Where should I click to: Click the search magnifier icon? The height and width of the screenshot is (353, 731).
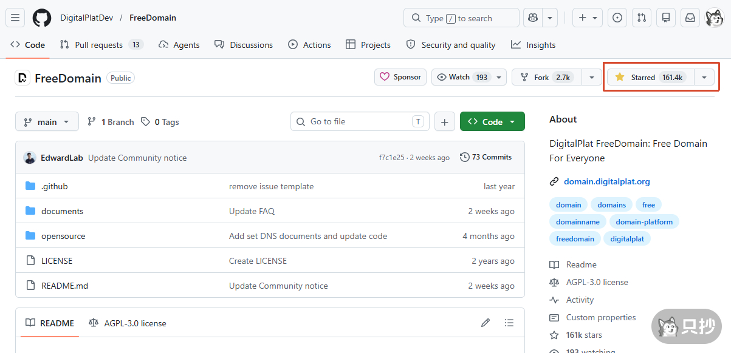pyautogui.click(x=416, y=18)
